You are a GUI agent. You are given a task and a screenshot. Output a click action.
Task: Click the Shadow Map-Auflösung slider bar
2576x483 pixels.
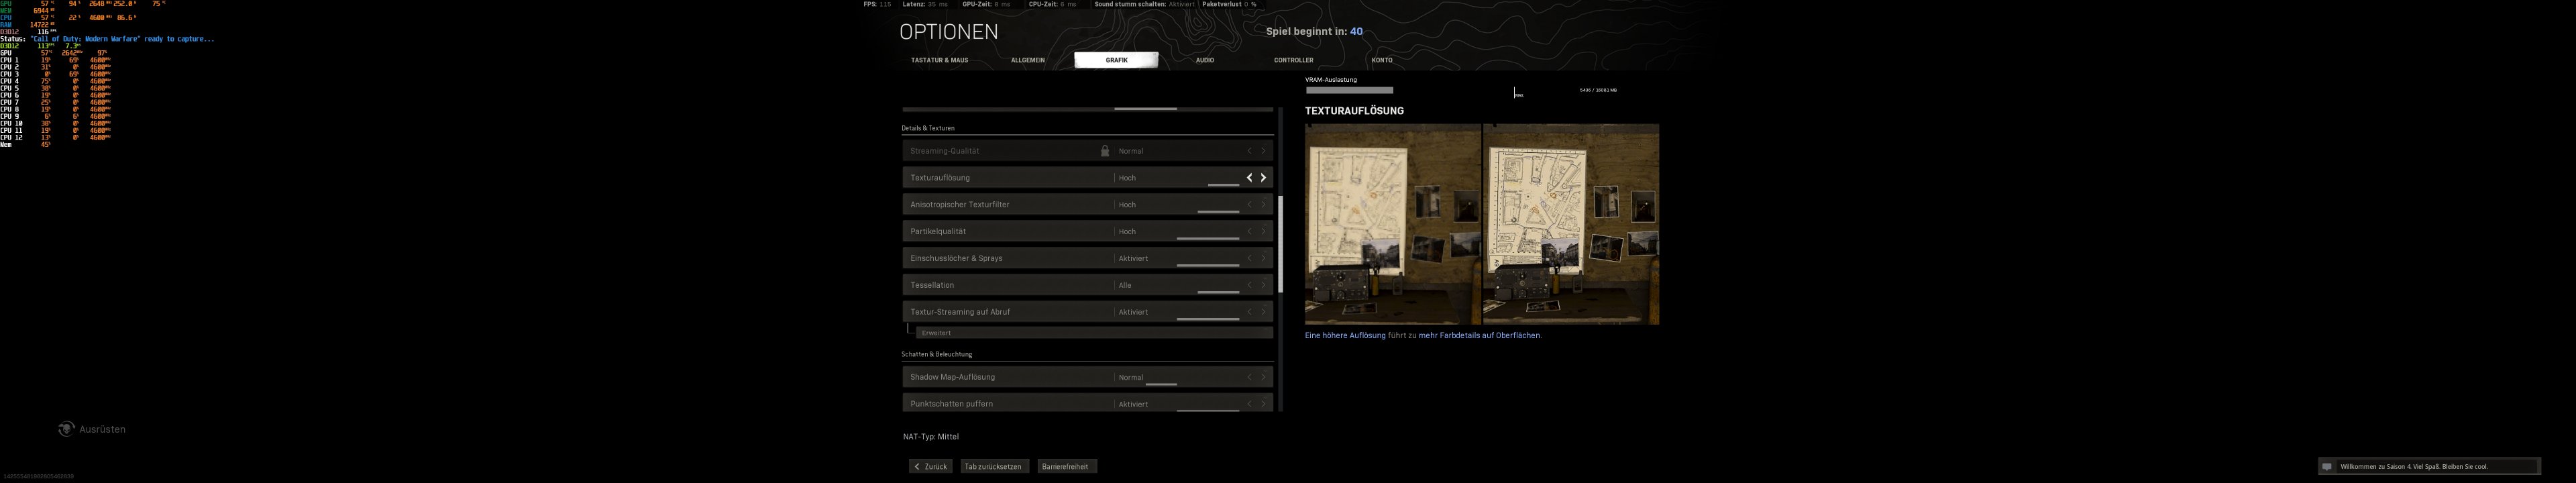[1161, 384]
